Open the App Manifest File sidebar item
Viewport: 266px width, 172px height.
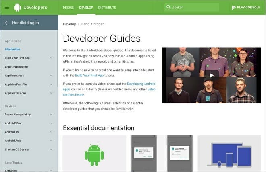16,84
